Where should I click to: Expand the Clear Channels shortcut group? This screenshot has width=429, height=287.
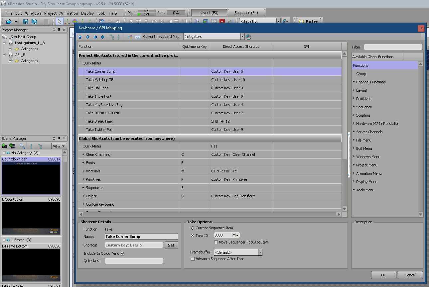coord(83,154)
